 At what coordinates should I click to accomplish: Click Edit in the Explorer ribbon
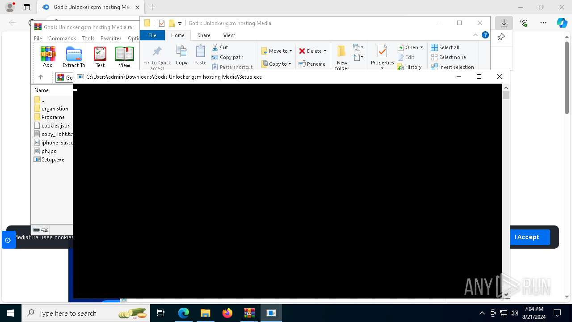pyautogui.click(x=406, y=57)
